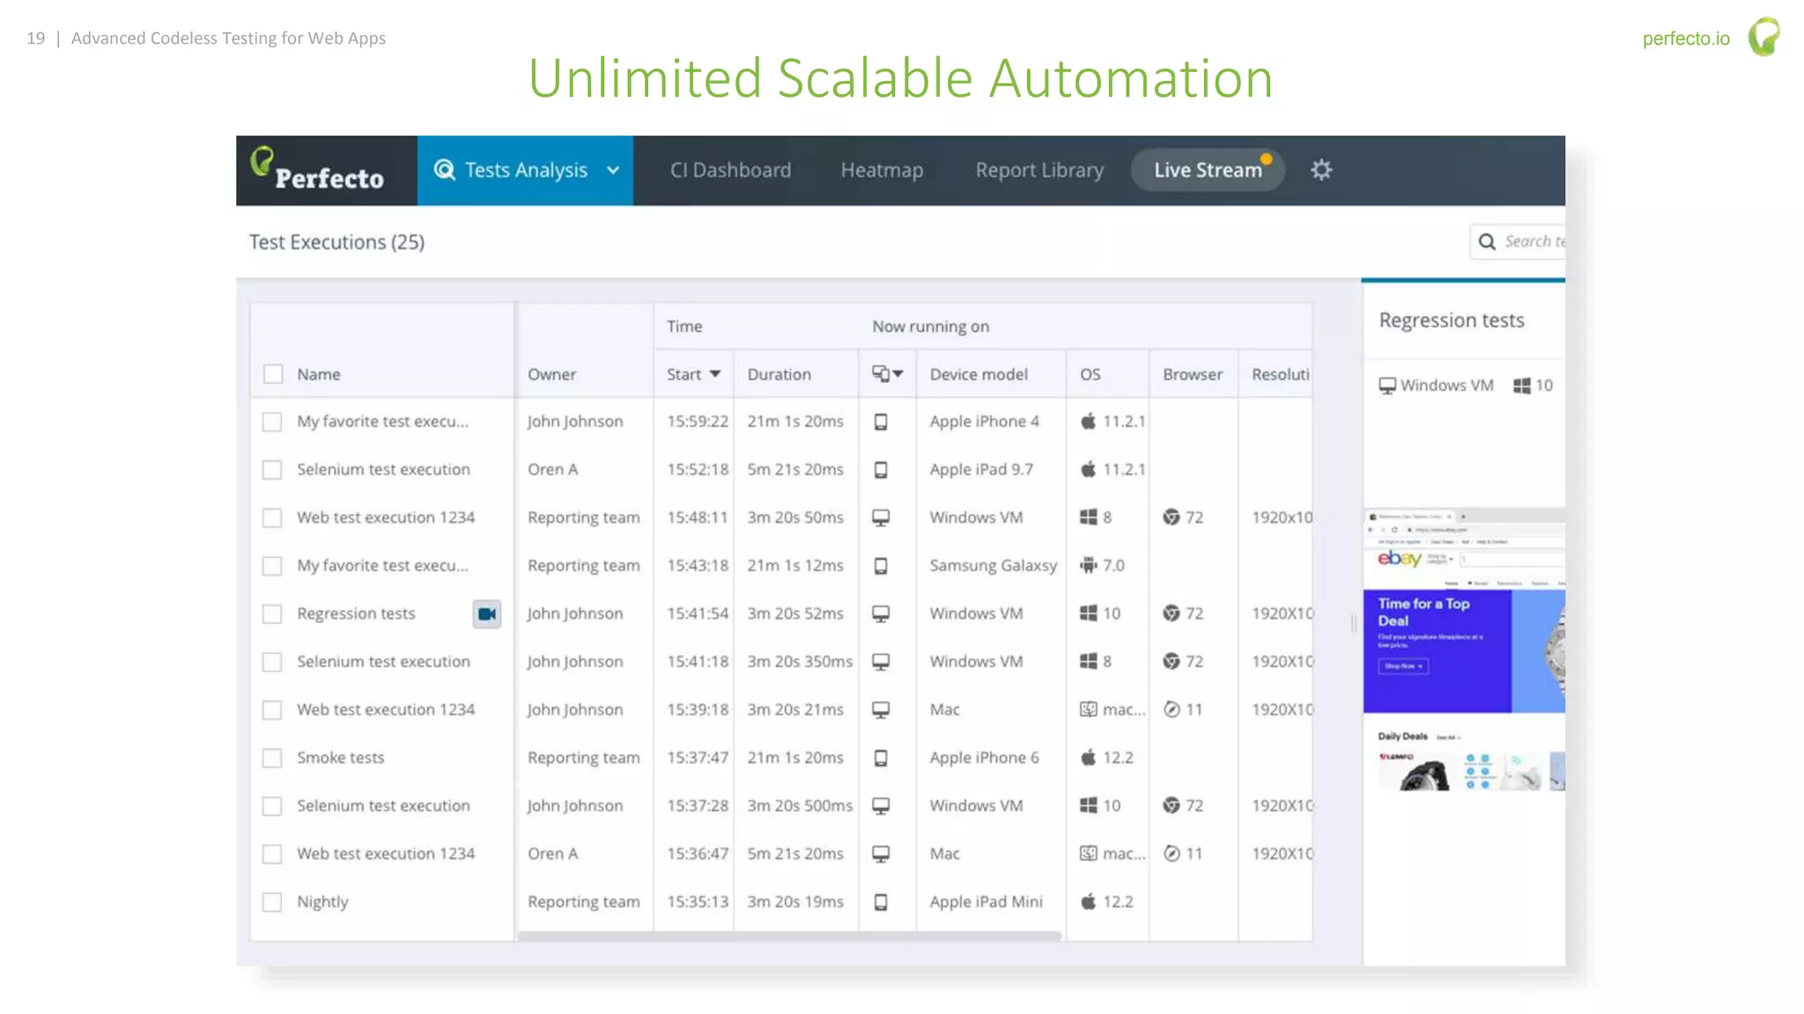Click the Owner column header
Screen dimensions: 1804x1014
point(551,374)
